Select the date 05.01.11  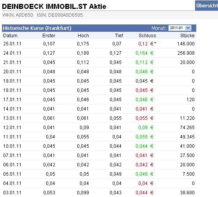[x=12, y=174]
